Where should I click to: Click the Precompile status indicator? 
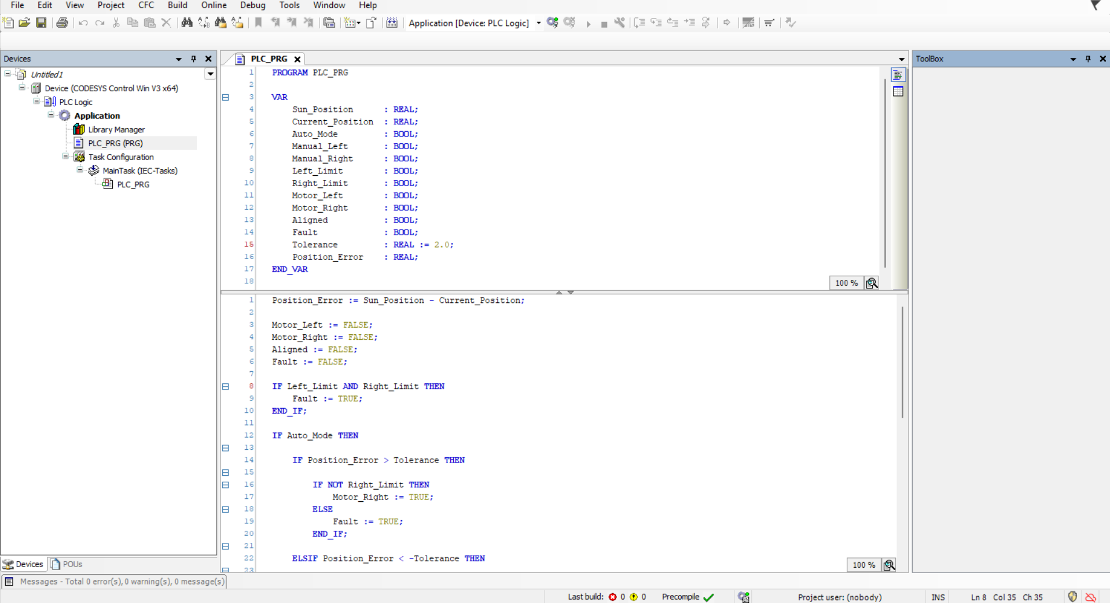[688, 597]
